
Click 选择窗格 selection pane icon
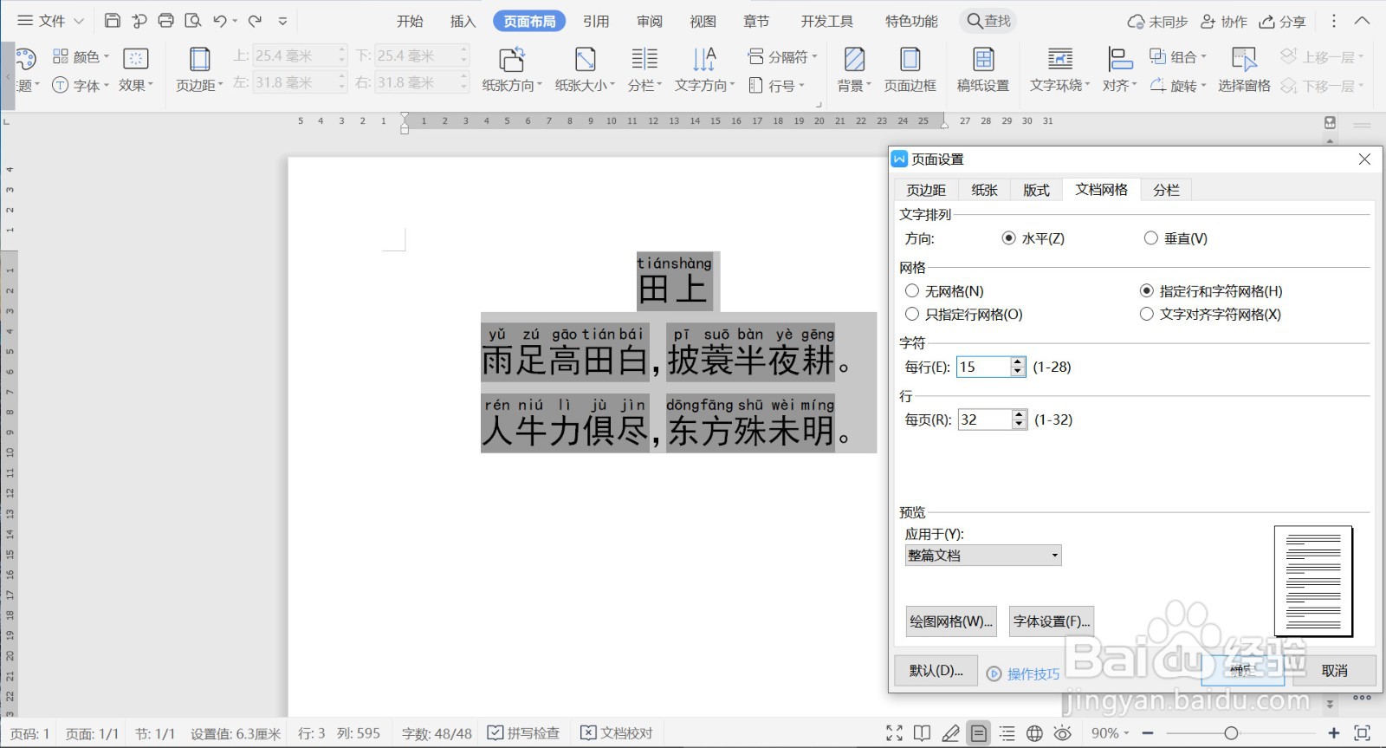pos(1244,69)
